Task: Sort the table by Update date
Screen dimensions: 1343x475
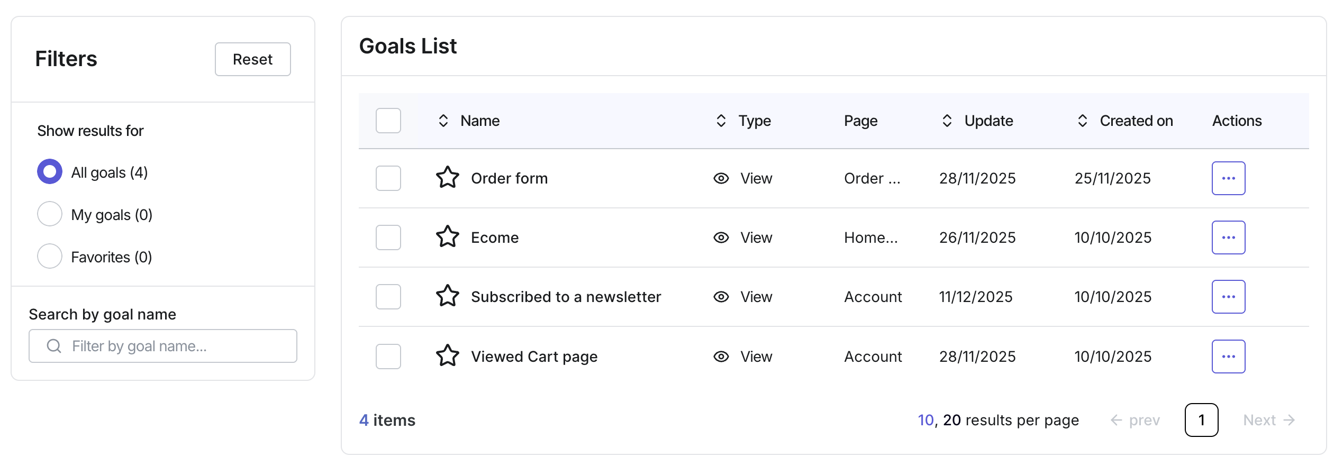Action: pos(947,121)
